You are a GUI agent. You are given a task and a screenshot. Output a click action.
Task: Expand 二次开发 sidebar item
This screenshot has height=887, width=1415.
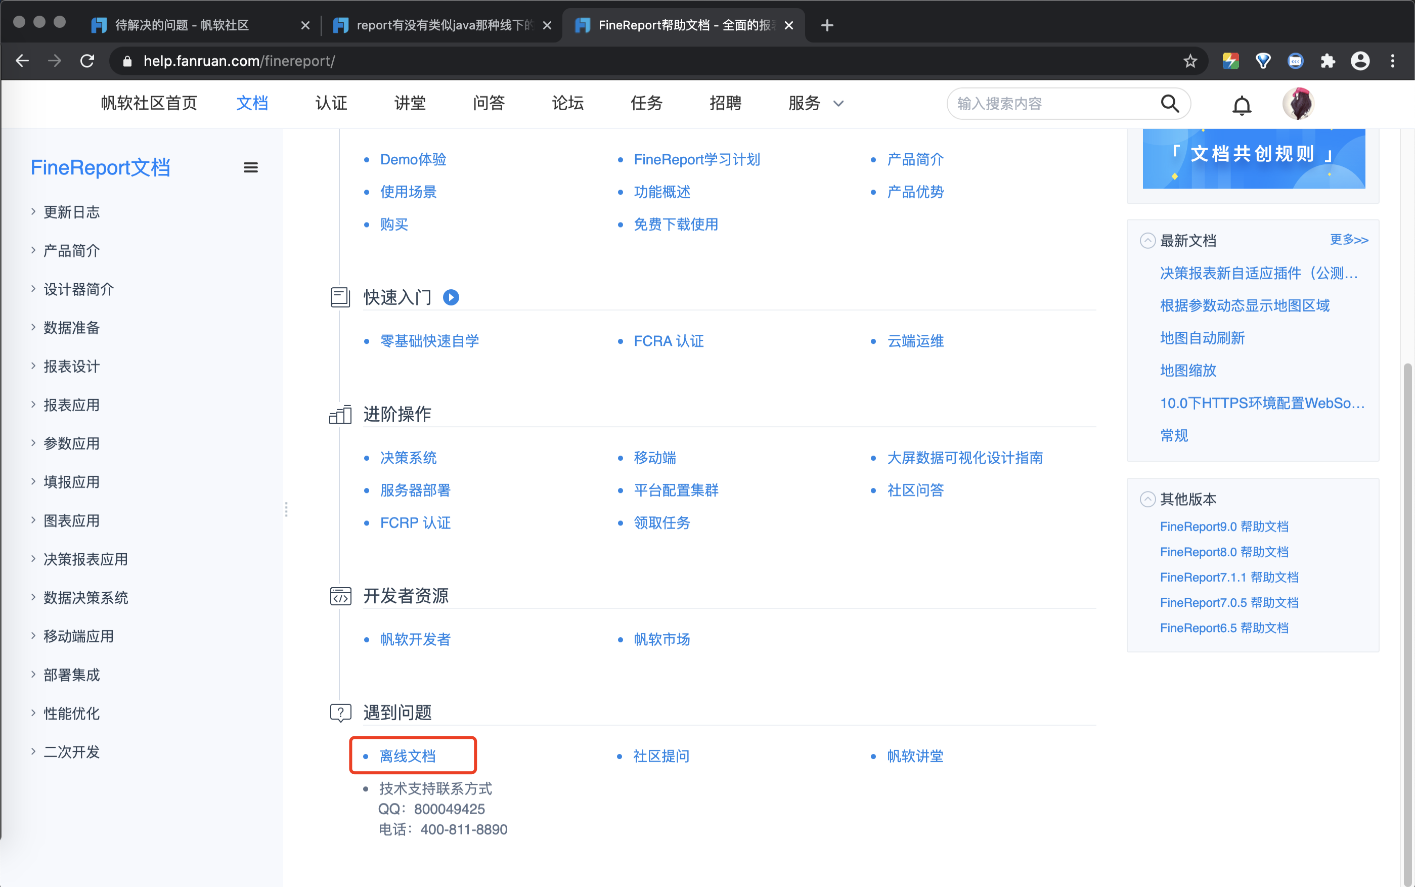point(33,751)
